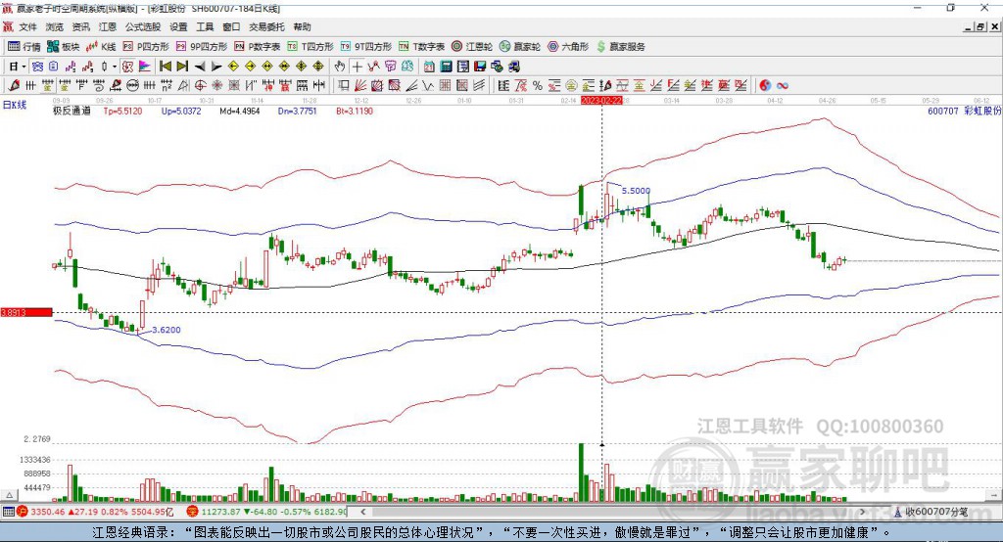This screenshot has height=542, width=1003.
Task: Select the percent % retracement tool
Action: [x=538, y=85]
